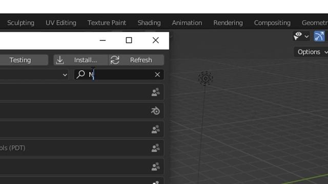Click into the add-on search field
This screenshot has width=328, height=184.
coord(119,75)
